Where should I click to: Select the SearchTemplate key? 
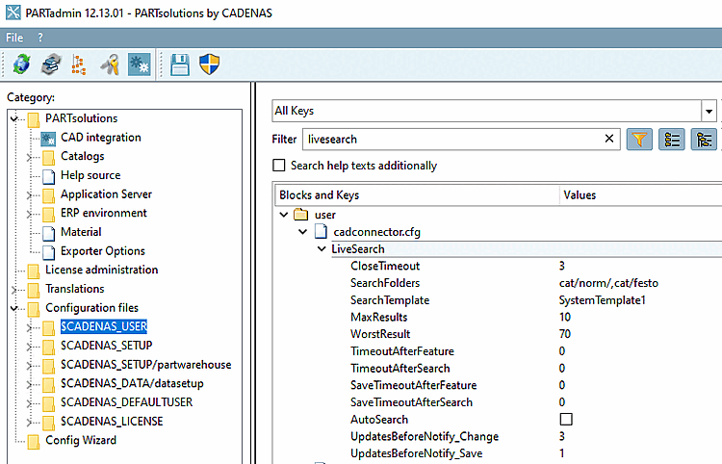click(x=390, y=300)
